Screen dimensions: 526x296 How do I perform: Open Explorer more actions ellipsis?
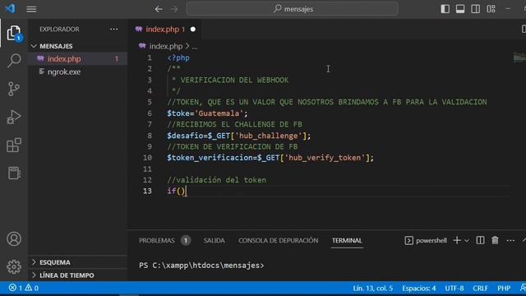pyautogui.click(x=113, y=30)
